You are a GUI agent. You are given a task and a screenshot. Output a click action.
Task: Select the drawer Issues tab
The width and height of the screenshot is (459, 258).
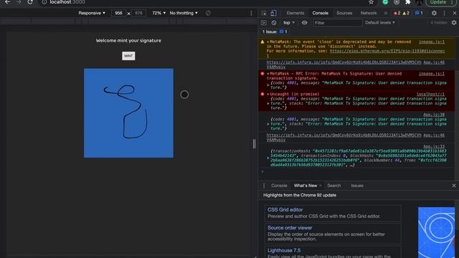pyautogui.click(x=357, y=186)
